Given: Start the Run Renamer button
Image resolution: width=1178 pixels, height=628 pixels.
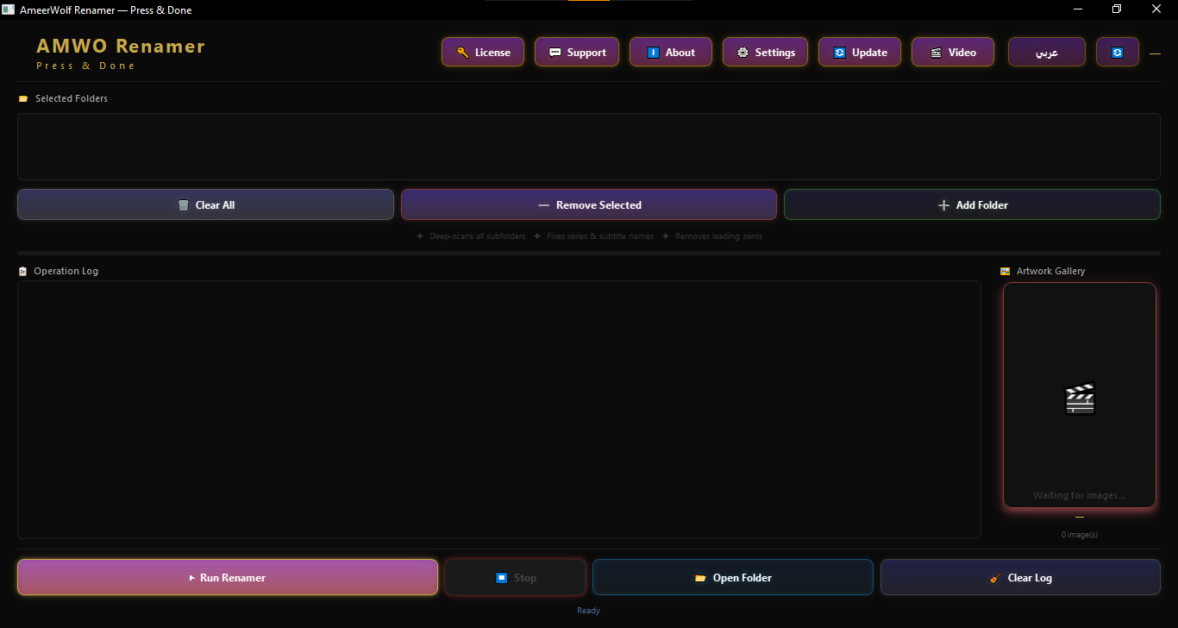Looking at the screenshot, I should pos(228,577).
